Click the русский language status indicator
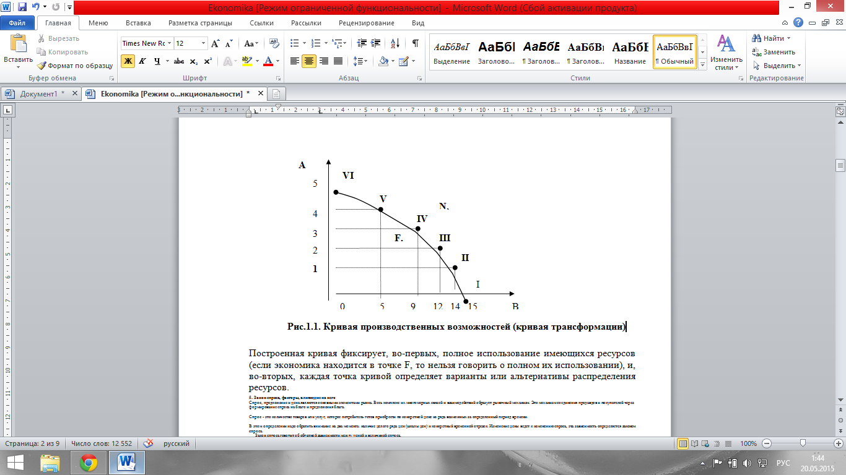The height and width of the screenshot is (475, 846). tap(177, 443)
